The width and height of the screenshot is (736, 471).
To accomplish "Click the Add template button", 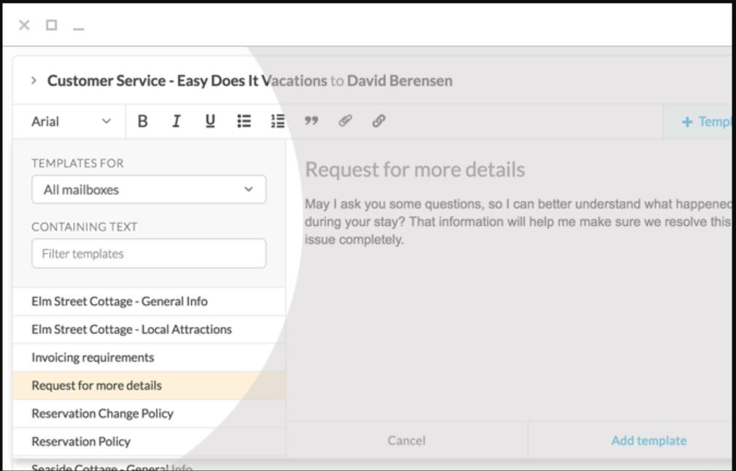I will (x=649, y=441).
